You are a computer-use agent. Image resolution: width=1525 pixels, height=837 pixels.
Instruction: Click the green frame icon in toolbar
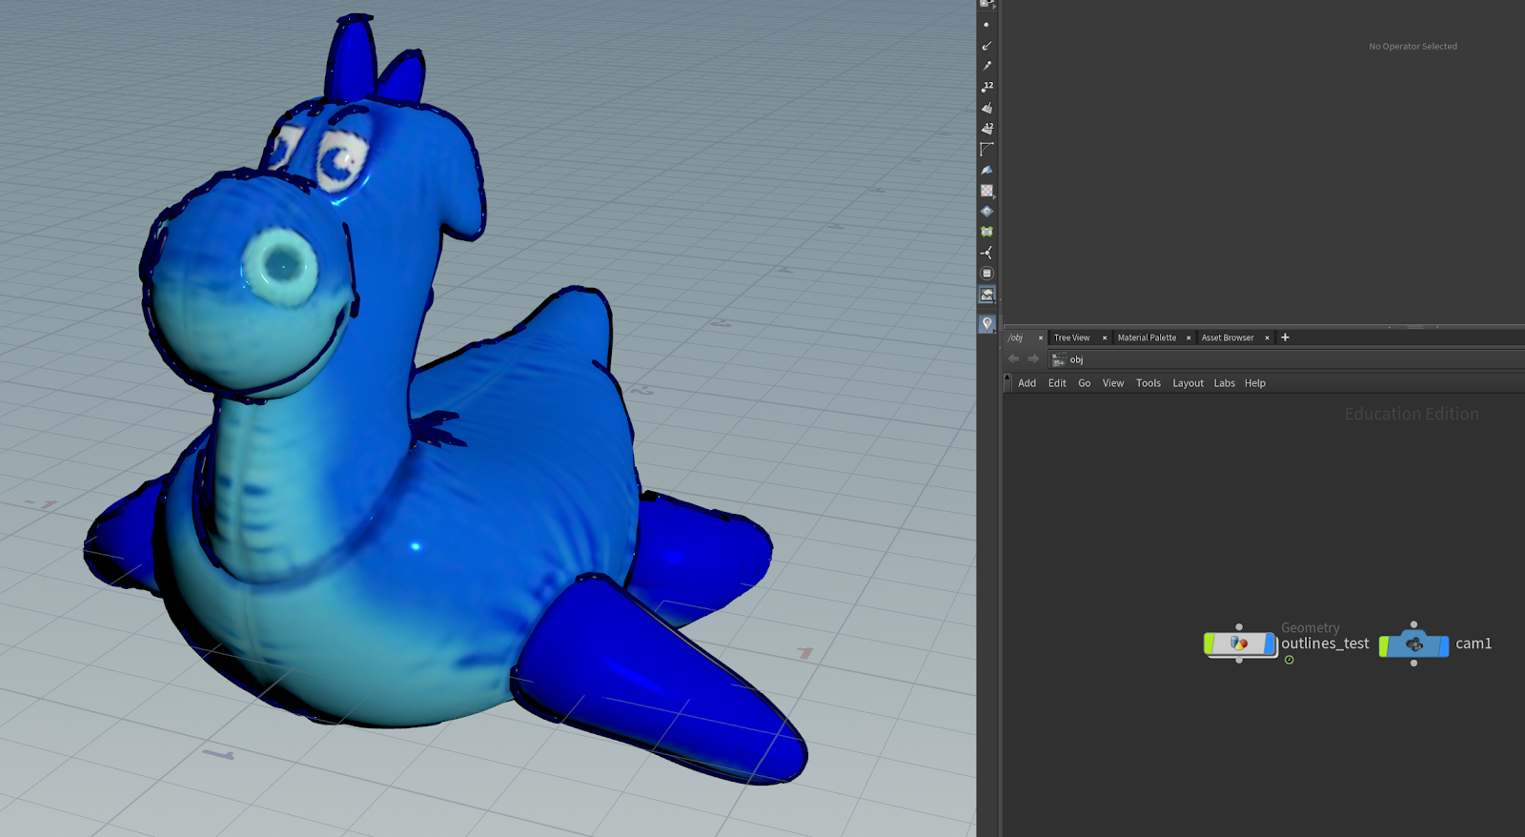(x=986, y=232)
